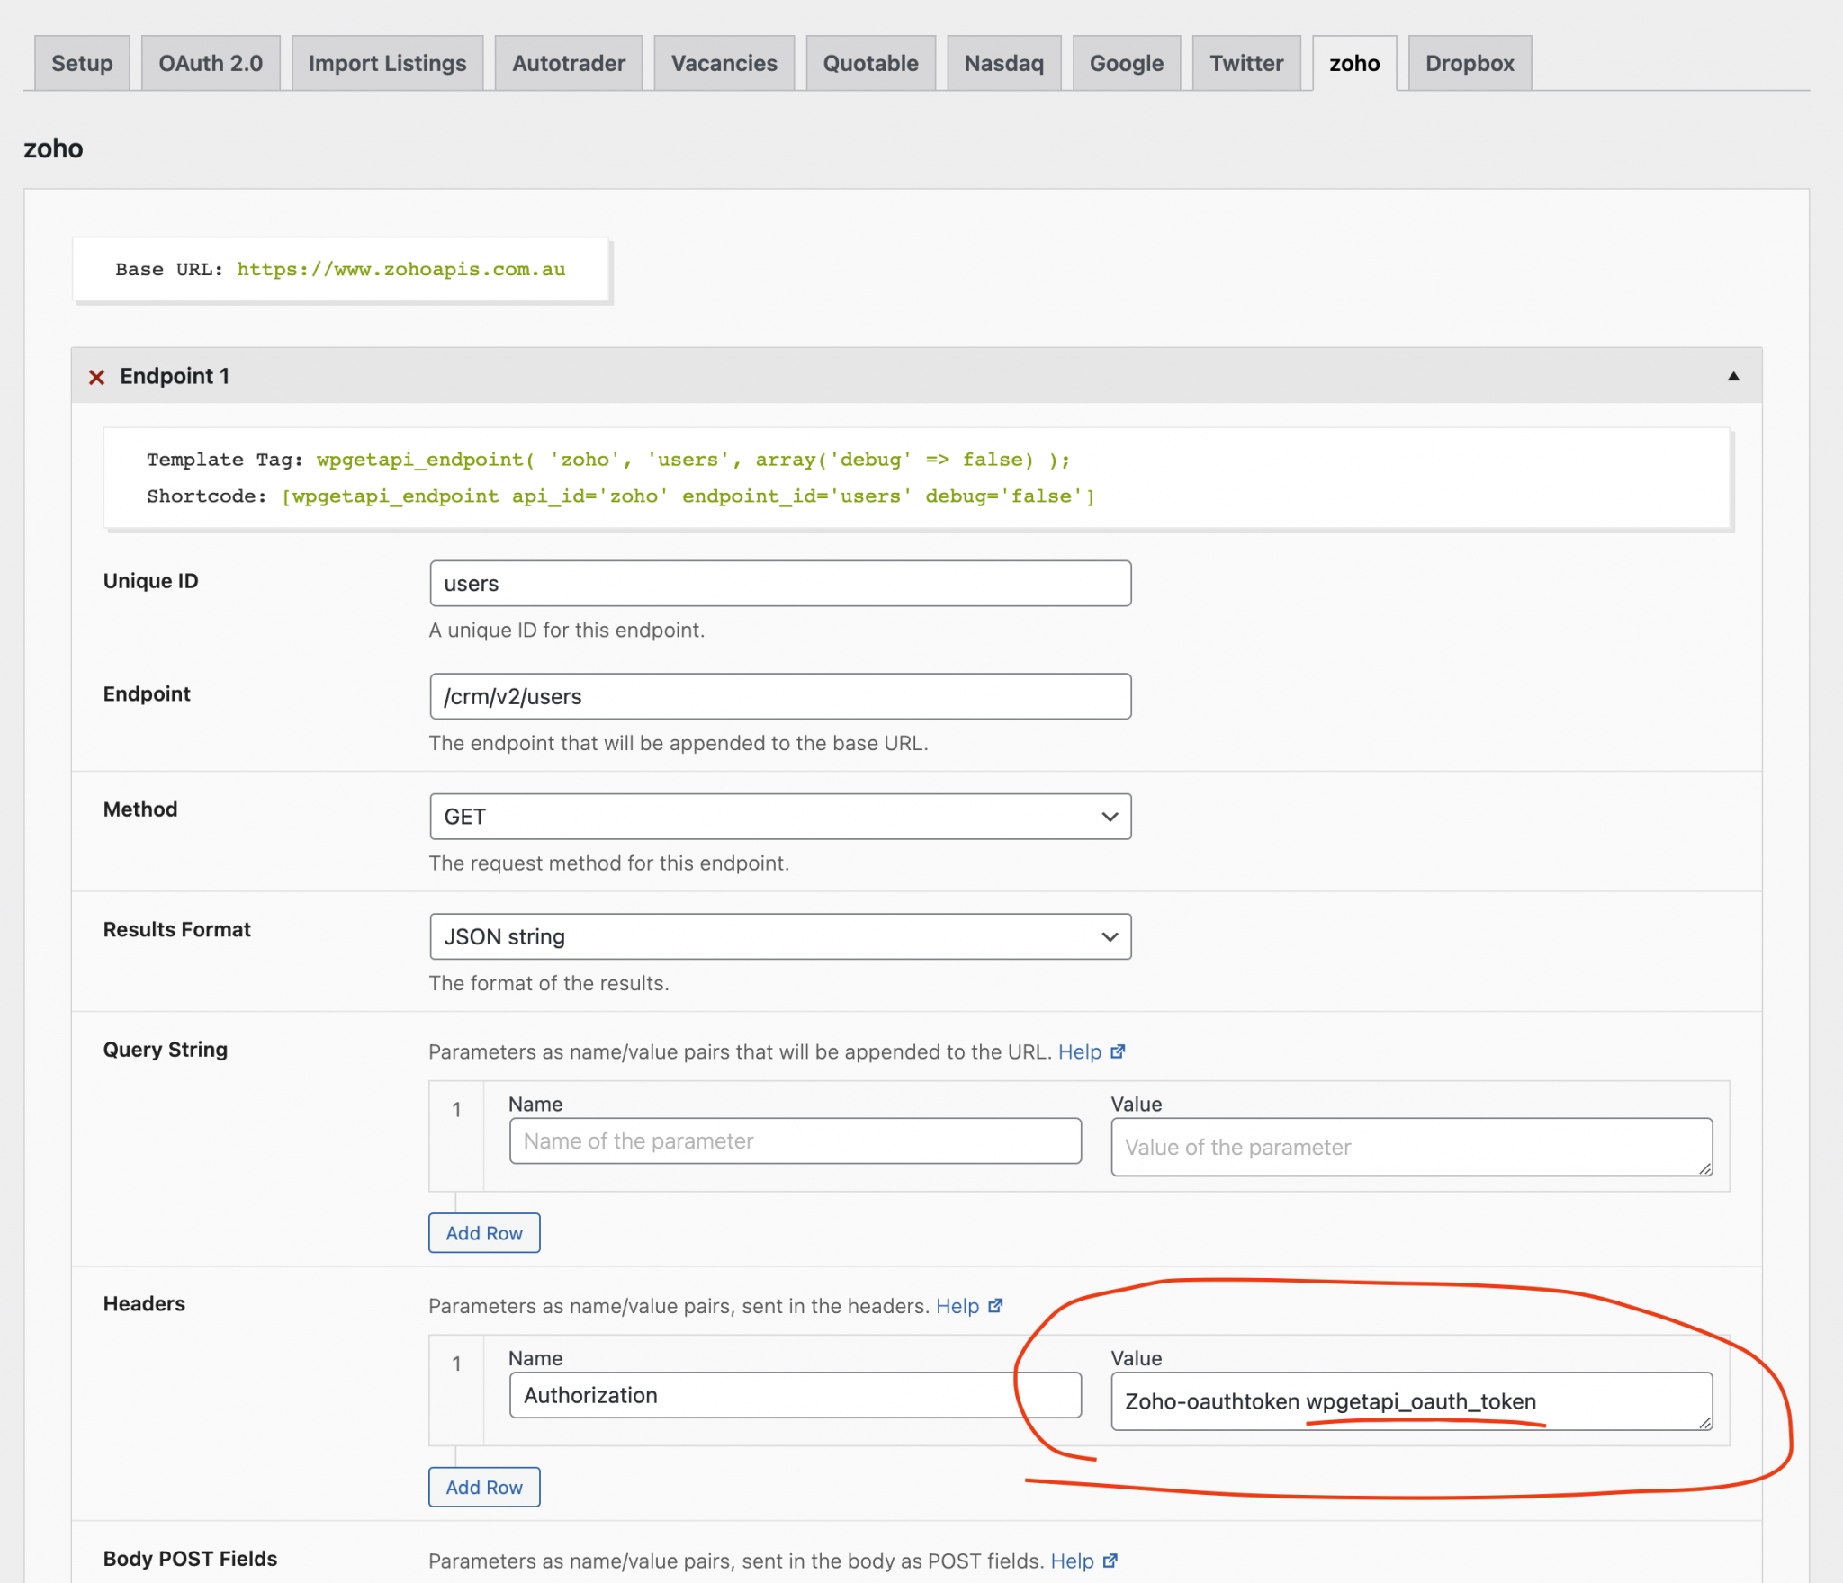1843x1583 pixels.
Task: Click Add Row under Headers
Action: [483, 1487]
